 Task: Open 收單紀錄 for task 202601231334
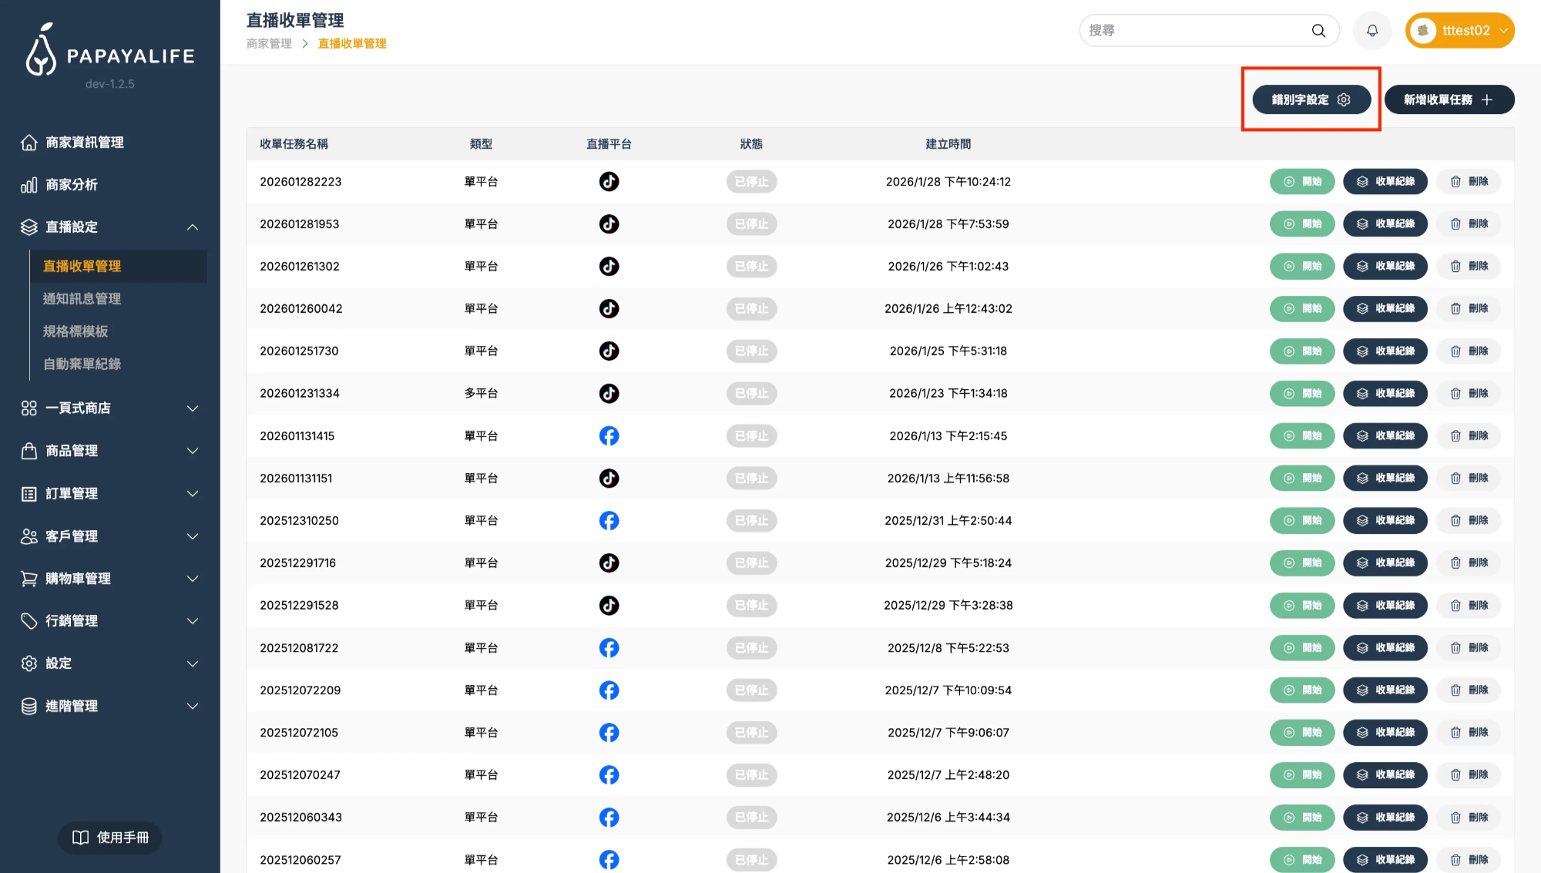(x=1385, y=394)
